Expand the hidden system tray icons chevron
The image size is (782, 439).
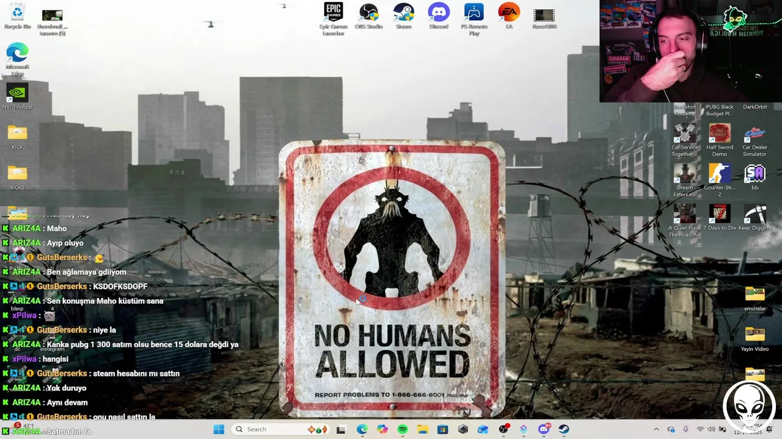click(656, 429)
